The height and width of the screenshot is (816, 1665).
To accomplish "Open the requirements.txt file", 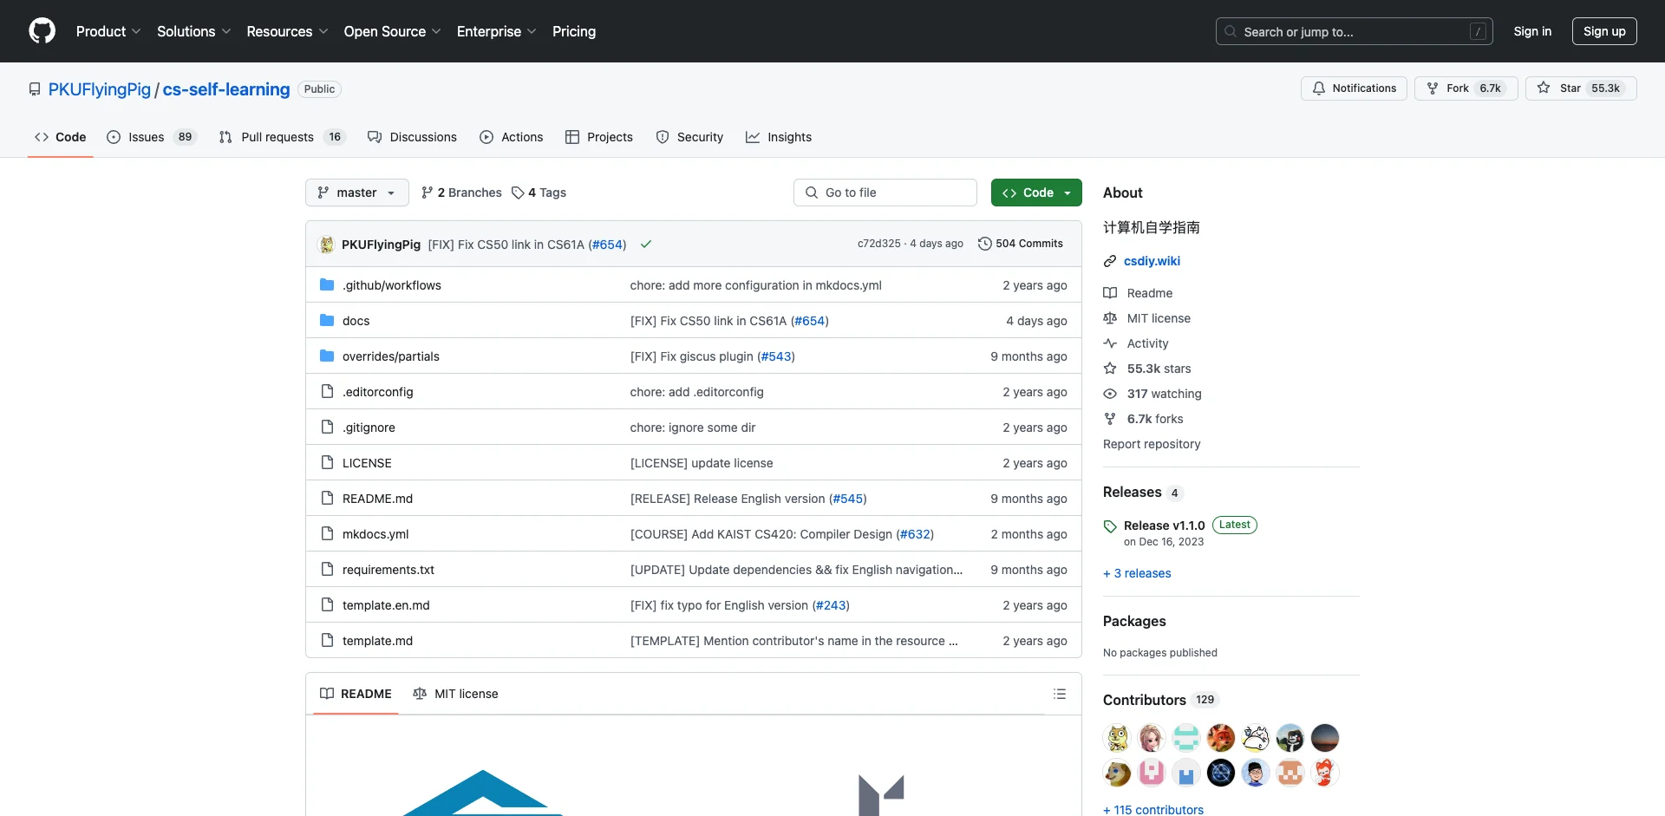I will pos(388,570).
